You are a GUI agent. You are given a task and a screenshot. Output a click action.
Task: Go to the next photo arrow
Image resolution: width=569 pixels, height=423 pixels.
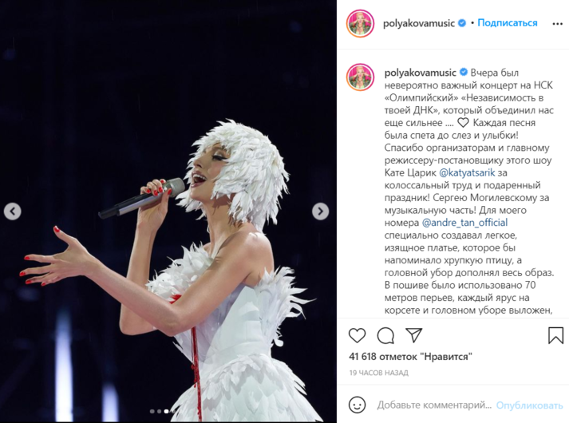(x=321, y=211)
